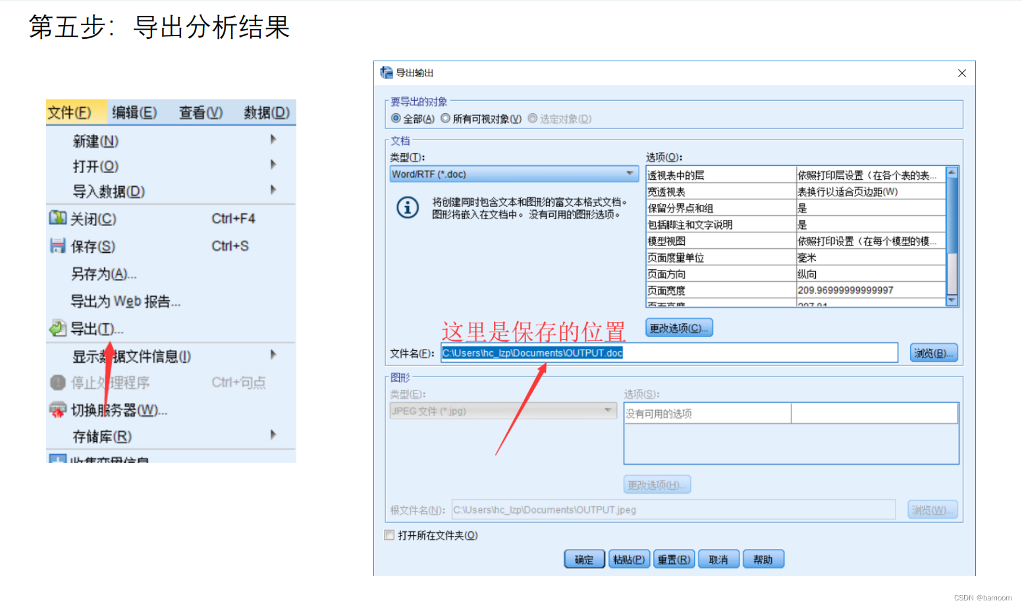Click the Switch Server icon
This screenshot has width=1022, height=607.
[58, 409]
